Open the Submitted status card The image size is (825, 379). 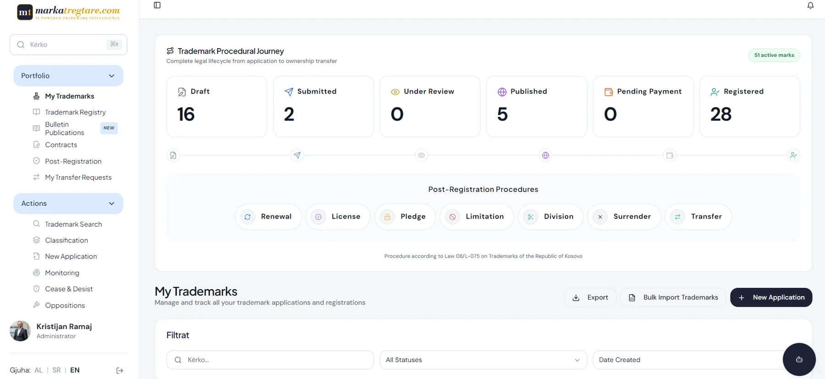(324, 106)
